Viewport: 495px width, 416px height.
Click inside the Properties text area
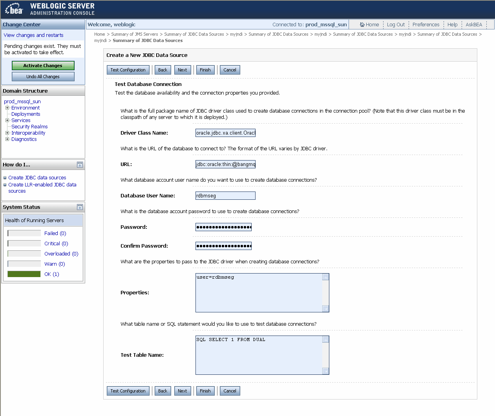(x=259, y=293)
